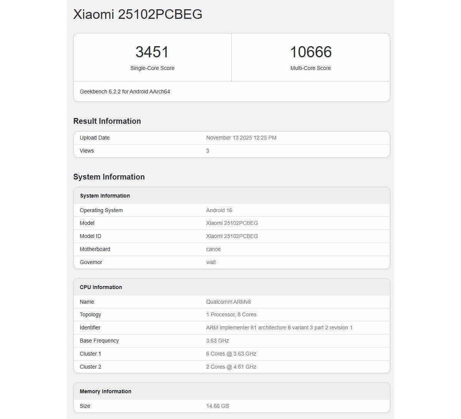
Task: Click the Model row value Xiaomi 25102PCBEG
Action: click(232, 223)
